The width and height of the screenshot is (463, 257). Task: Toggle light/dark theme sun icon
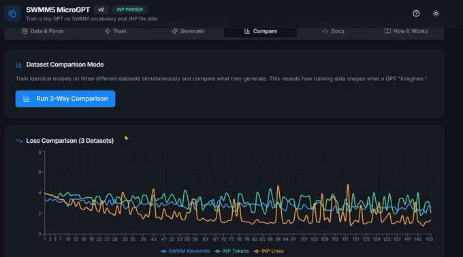436,14
